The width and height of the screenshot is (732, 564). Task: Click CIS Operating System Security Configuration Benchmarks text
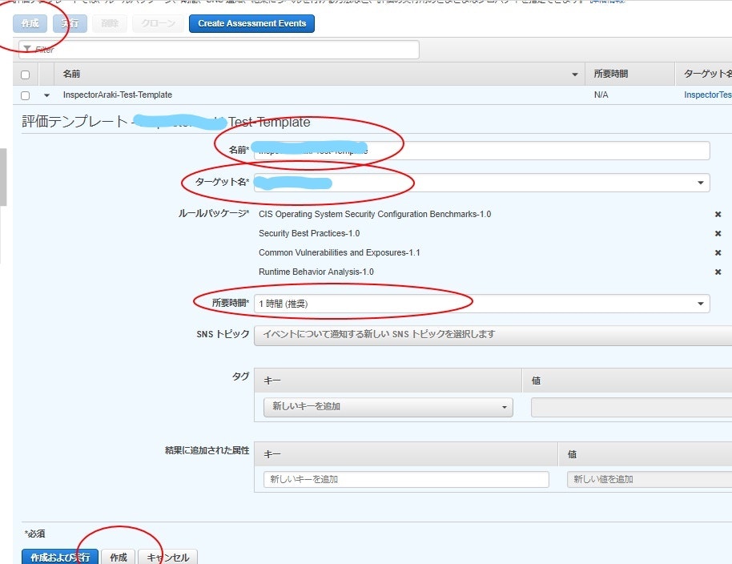pyautogui.click(x=375, y=214)
